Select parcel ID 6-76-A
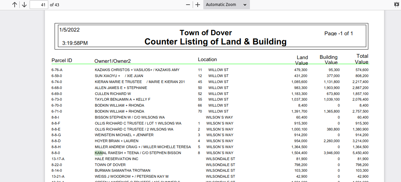Screen dimensions: 401x182 tap(57, 70)
